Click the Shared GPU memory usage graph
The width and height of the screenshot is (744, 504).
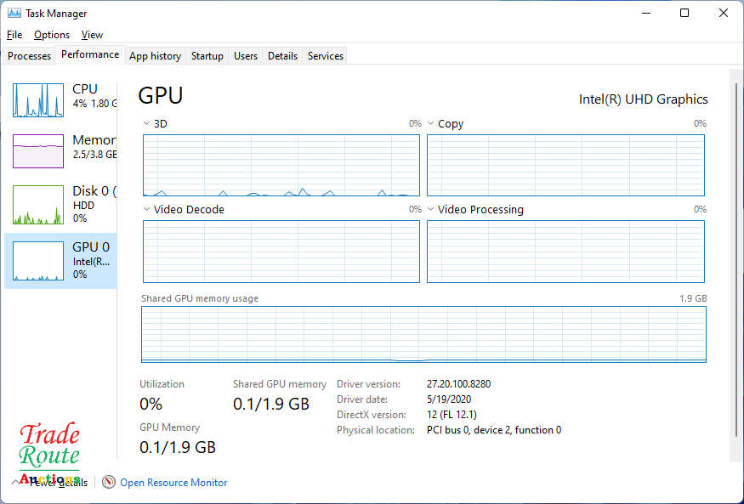(423, 334)
